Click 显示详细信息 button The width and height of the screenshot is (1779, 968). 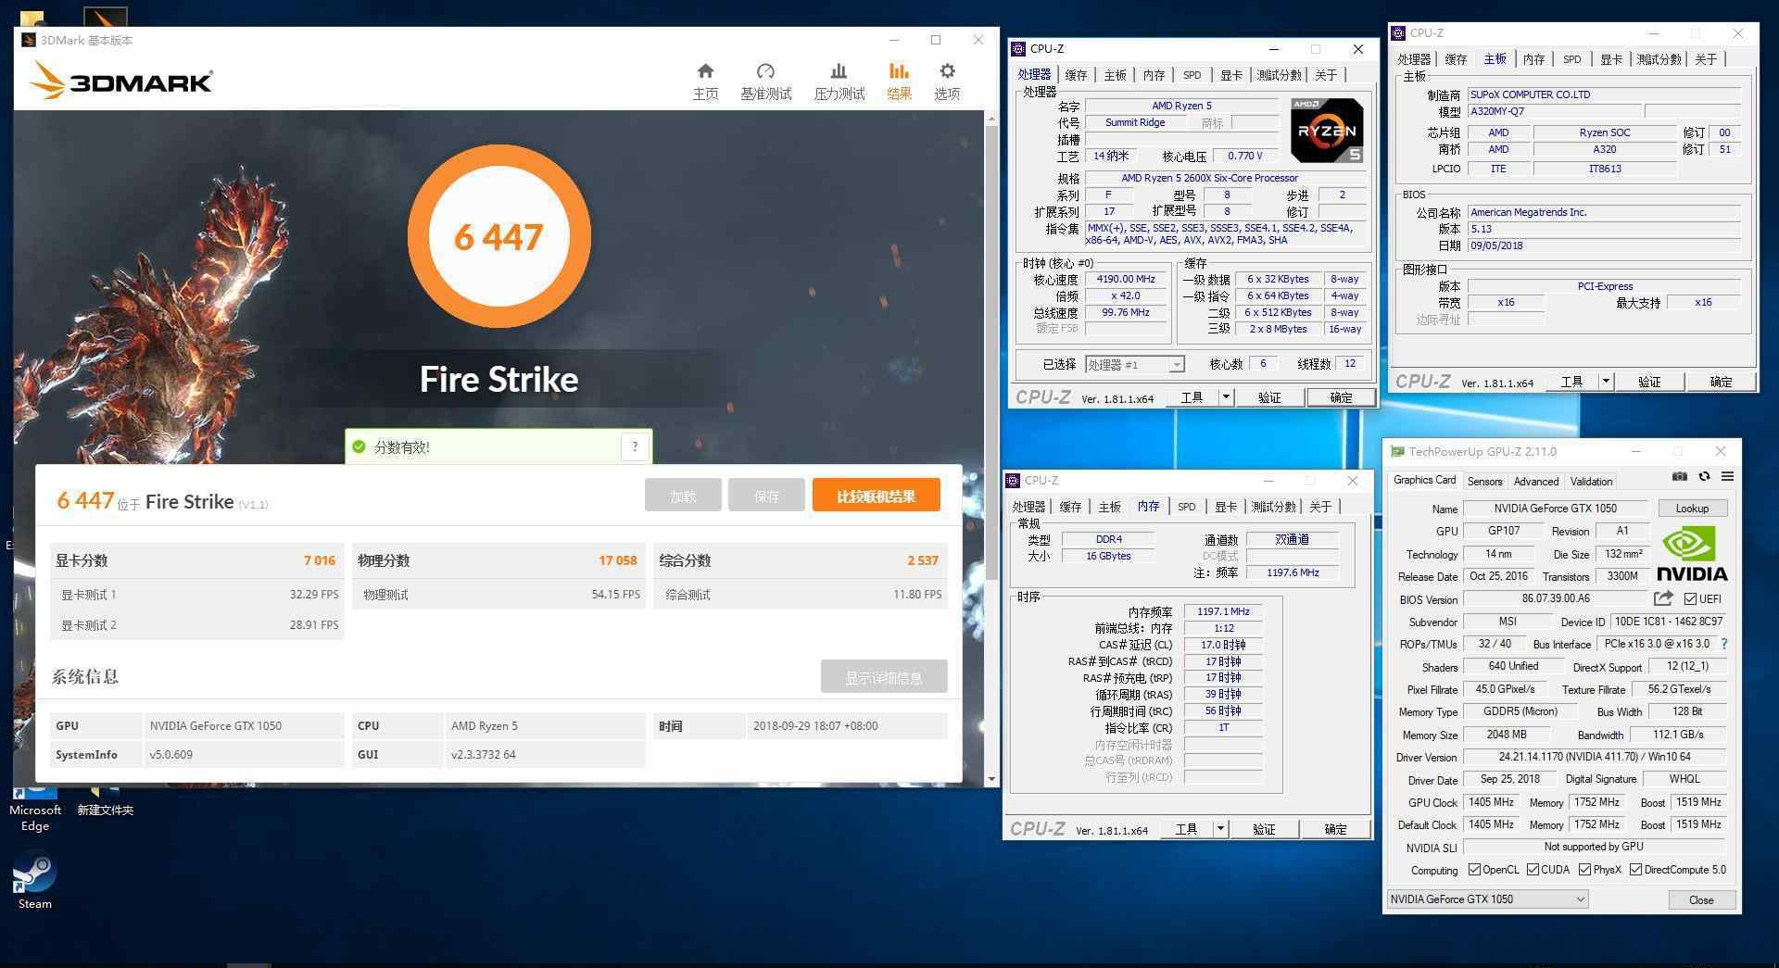click(x=883, y=677)
